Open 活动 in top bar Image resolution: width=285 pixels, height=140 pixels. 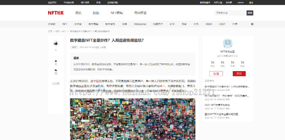98,3
